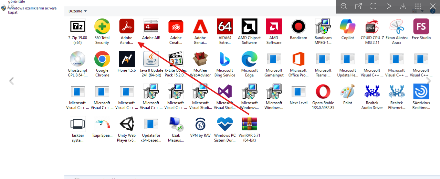The width and height of the screenshot is (440, 179).
Task: Open the image in a new window
Action: [x=359, y=6]
